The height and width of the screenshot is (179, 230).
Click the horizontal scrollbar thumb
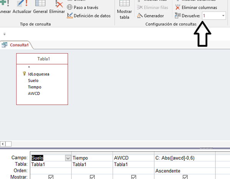tap(8, 144)
